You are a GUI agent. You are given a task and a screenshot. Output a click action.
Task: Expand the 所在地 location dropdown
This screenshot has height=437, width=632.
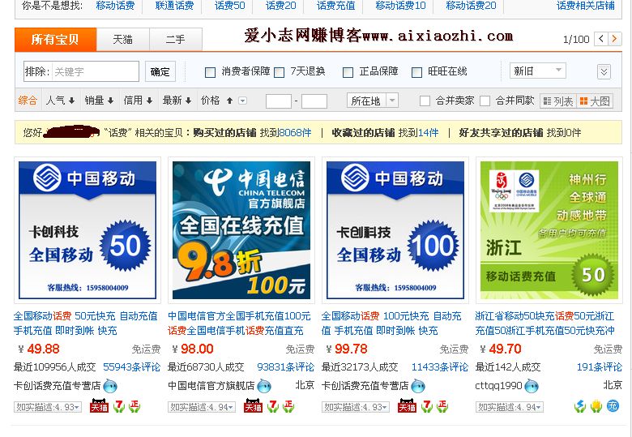tap(373, 101)
